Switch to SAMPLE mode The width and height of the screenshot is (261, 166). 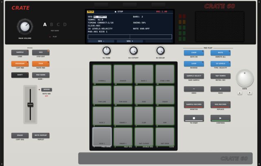20,52
